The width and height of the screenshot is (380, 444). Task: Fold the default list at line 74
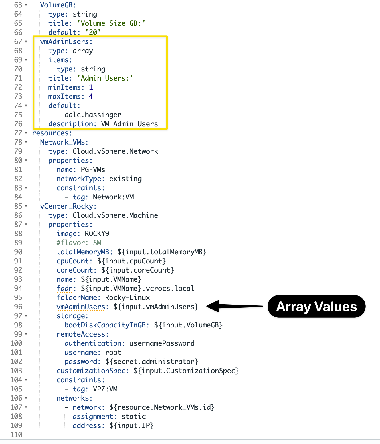[26, 106]
